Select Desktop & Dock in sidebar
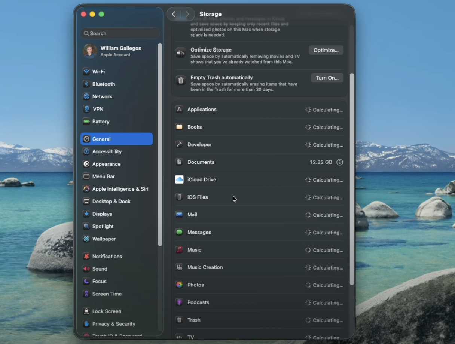The width and height of the screenshot is (455, 344). (x=111, y=202)
